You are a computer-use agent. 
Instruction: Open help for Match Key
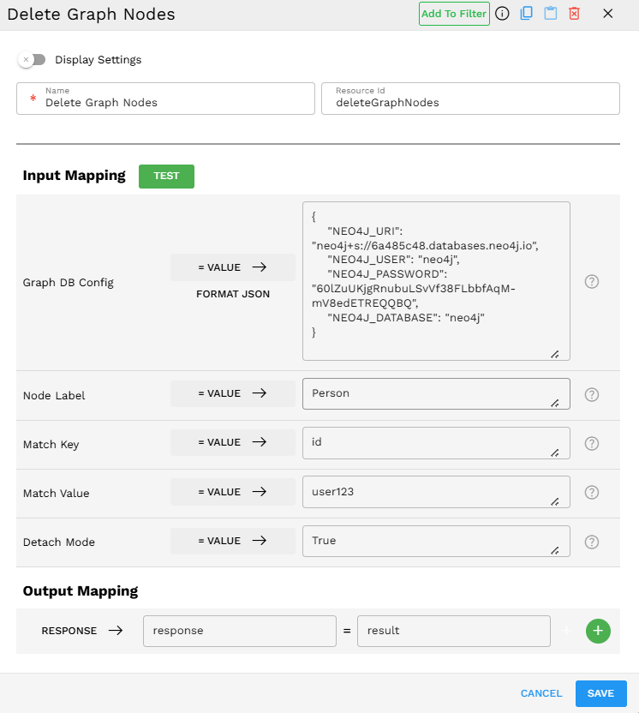tap(591, 444)
